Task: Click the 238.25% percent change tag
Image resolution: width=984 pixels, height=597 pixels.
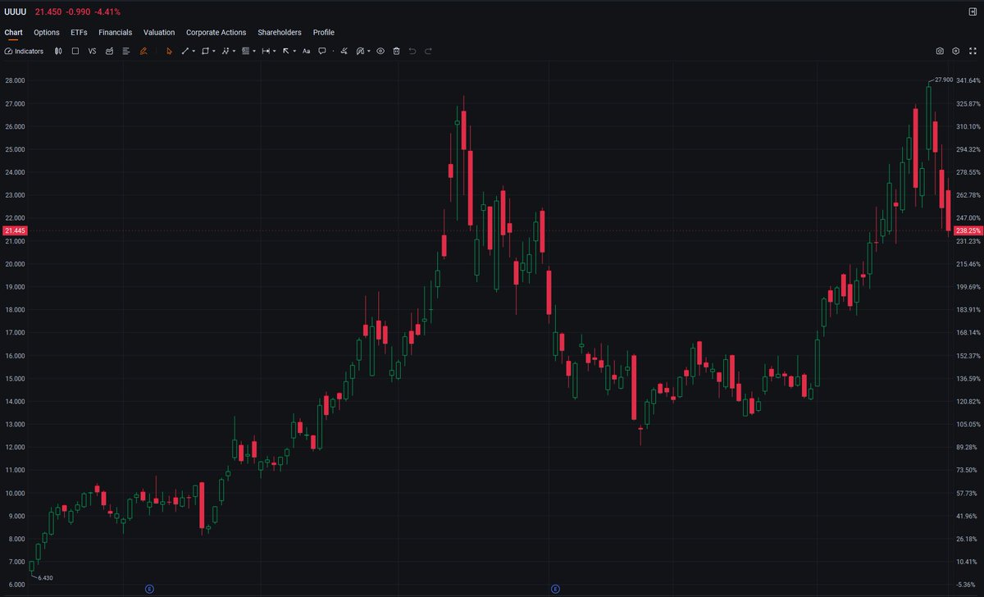Action: click(968, 231)
